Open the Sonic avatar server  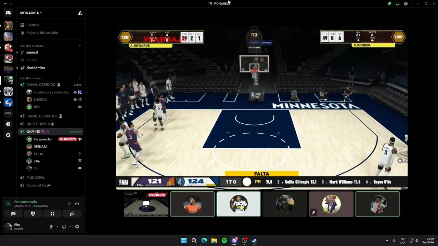pyautogui.click(x=8, y=102)
